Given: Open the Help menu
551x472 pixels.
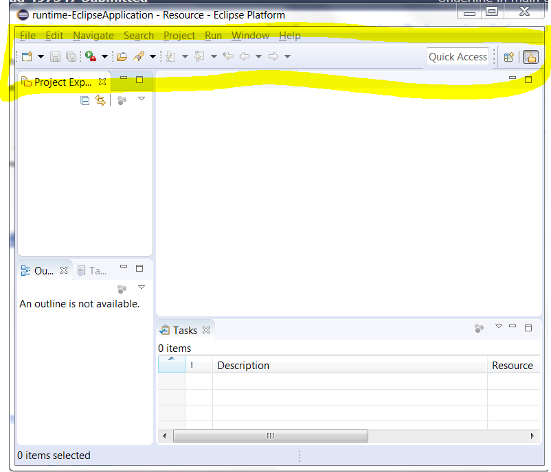Looking at the screenshot, I should tap(290, 36).
